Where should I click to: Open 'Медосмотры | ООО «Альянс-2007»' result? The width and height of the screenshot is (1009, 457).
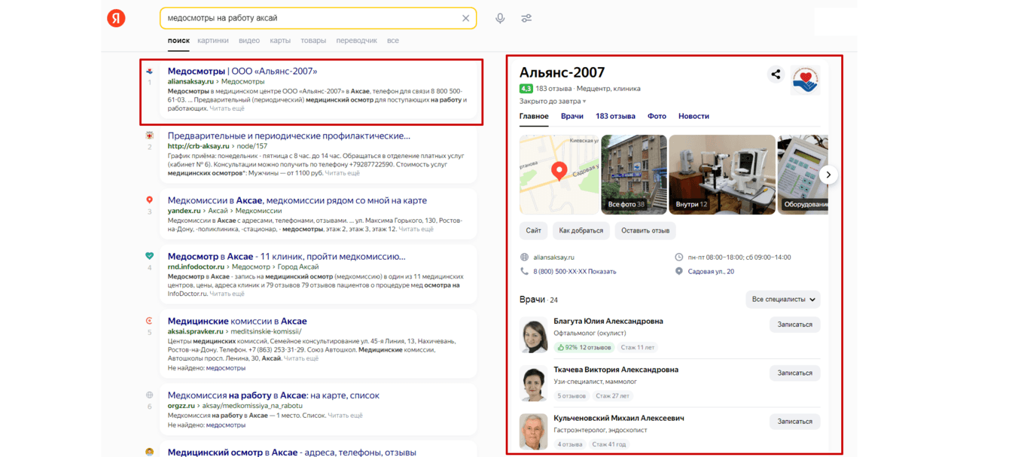coord(242,72)
